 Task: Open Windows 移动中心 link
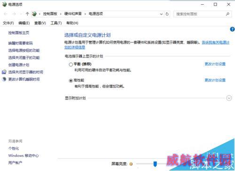click(23, 155)
